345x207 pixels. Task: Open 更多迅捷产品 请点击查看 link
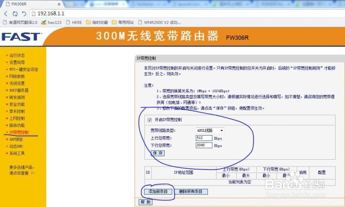(x=22, y=170)
